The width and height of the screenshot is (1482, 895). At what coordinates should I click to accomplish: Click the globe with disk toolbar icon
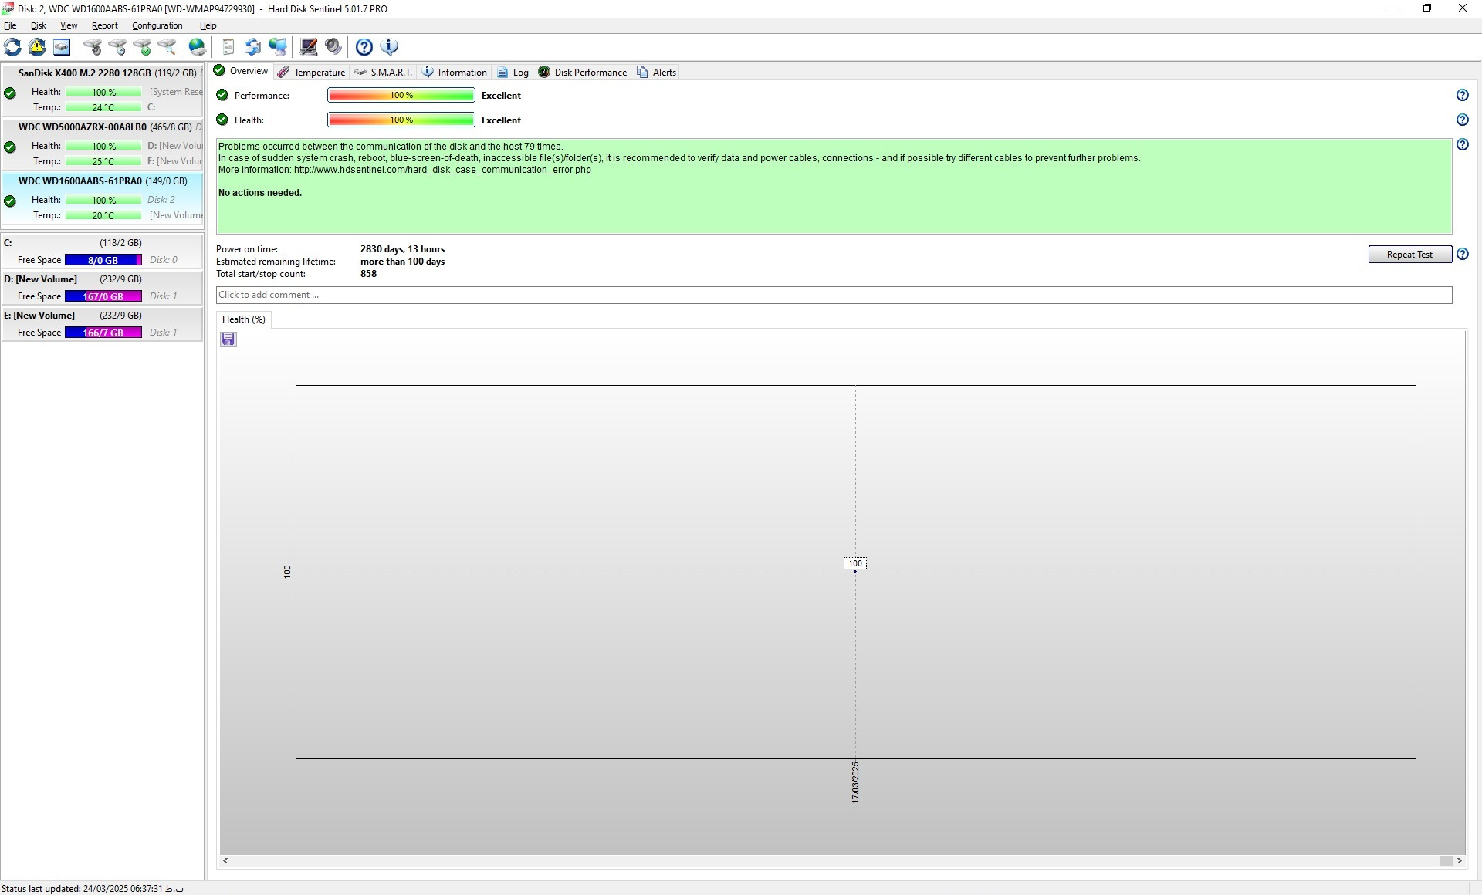tap(198, 47)
